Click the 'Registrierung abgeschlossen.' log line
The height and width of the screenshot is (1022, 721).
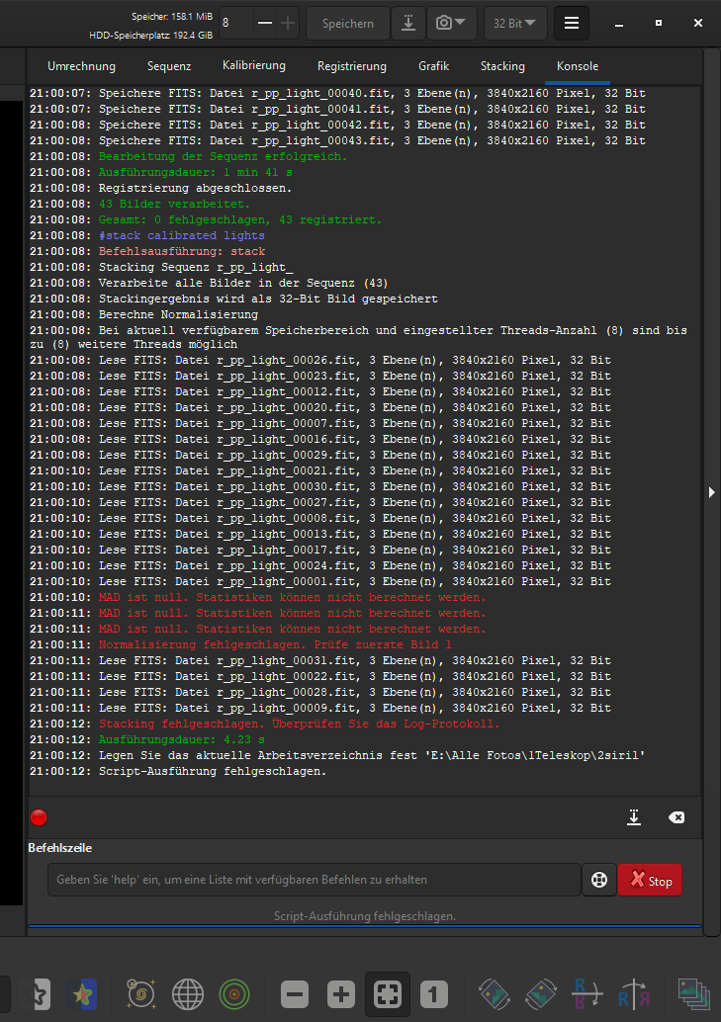[195, 189]
